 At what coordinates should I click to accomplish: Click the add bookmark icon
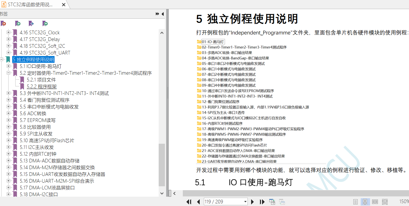pos(18,24)
